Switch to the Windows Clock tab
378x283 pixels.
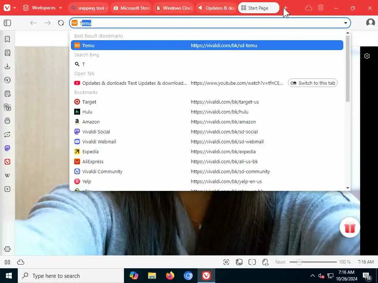pyautogui.click(x=174, y=8)
